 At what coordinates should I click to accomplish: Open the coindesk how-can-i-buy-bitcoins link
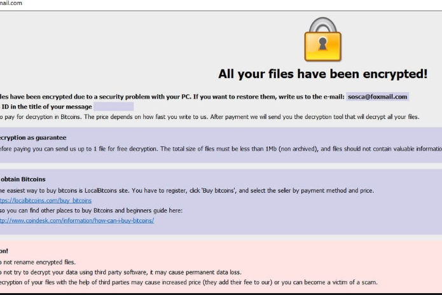pyautogui.click(x=76, y=221)
